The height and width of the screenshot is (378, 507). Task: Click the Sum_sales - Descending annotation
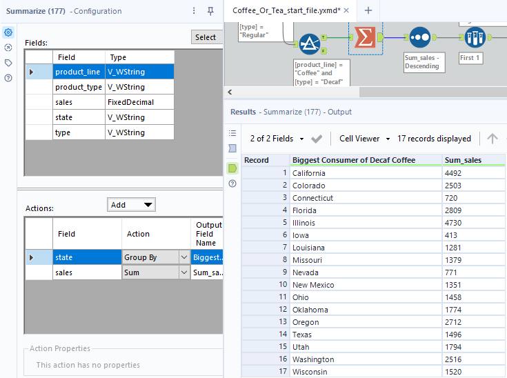point(424,62)
